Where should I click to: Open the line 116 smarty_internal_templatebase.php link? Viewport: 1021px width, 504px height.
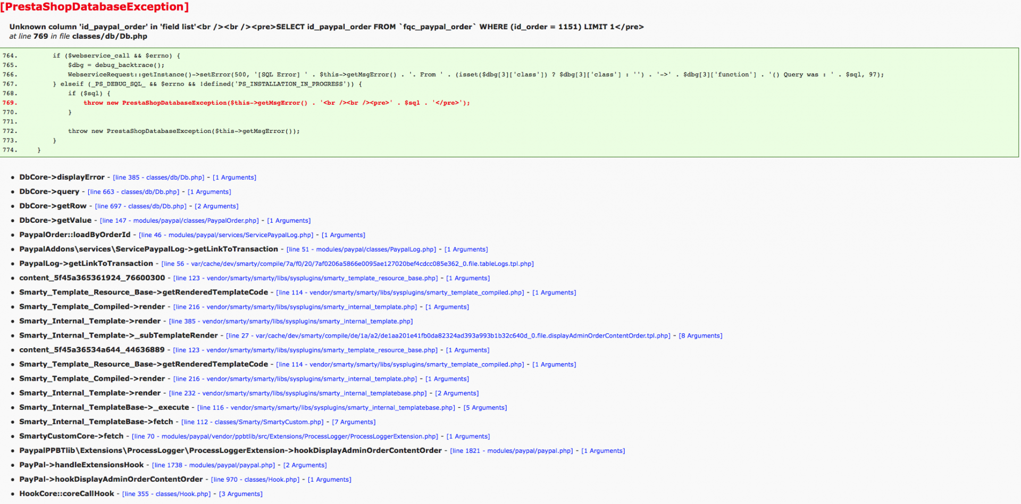326,408
